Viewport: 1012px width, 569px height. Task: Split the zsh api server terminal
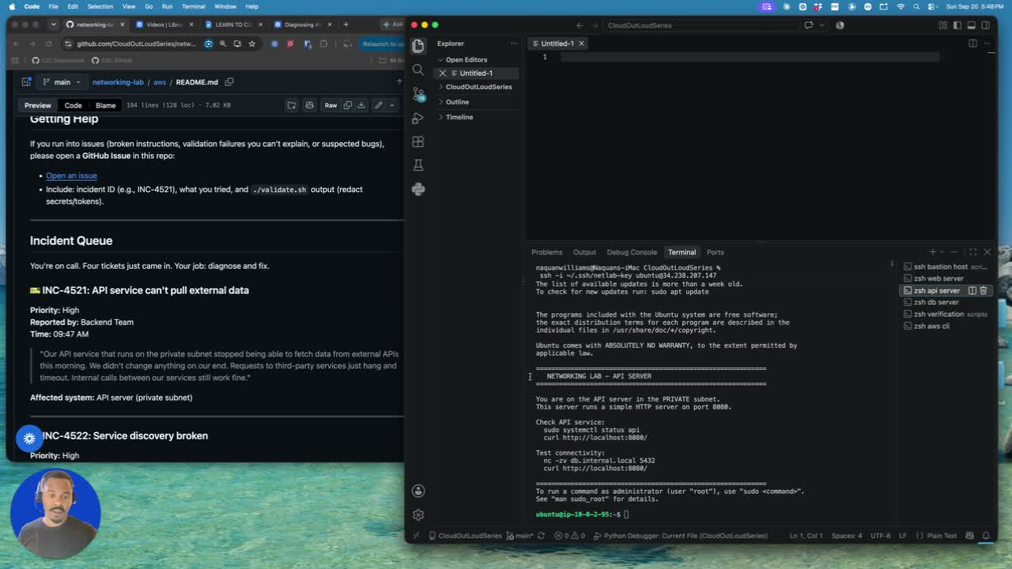pos(972,290)
